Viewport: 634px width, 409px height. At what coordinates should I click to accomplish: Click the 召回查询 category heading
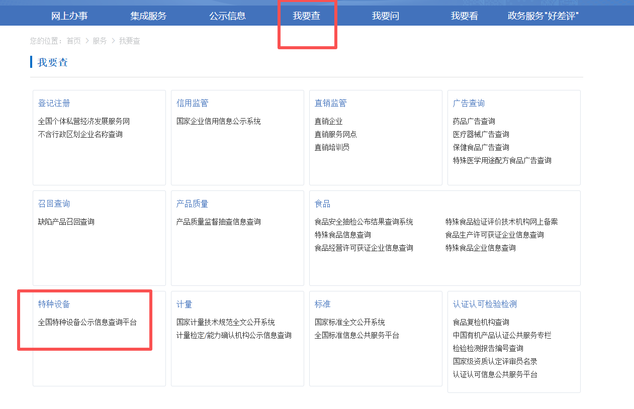click(x=54, y=203)
